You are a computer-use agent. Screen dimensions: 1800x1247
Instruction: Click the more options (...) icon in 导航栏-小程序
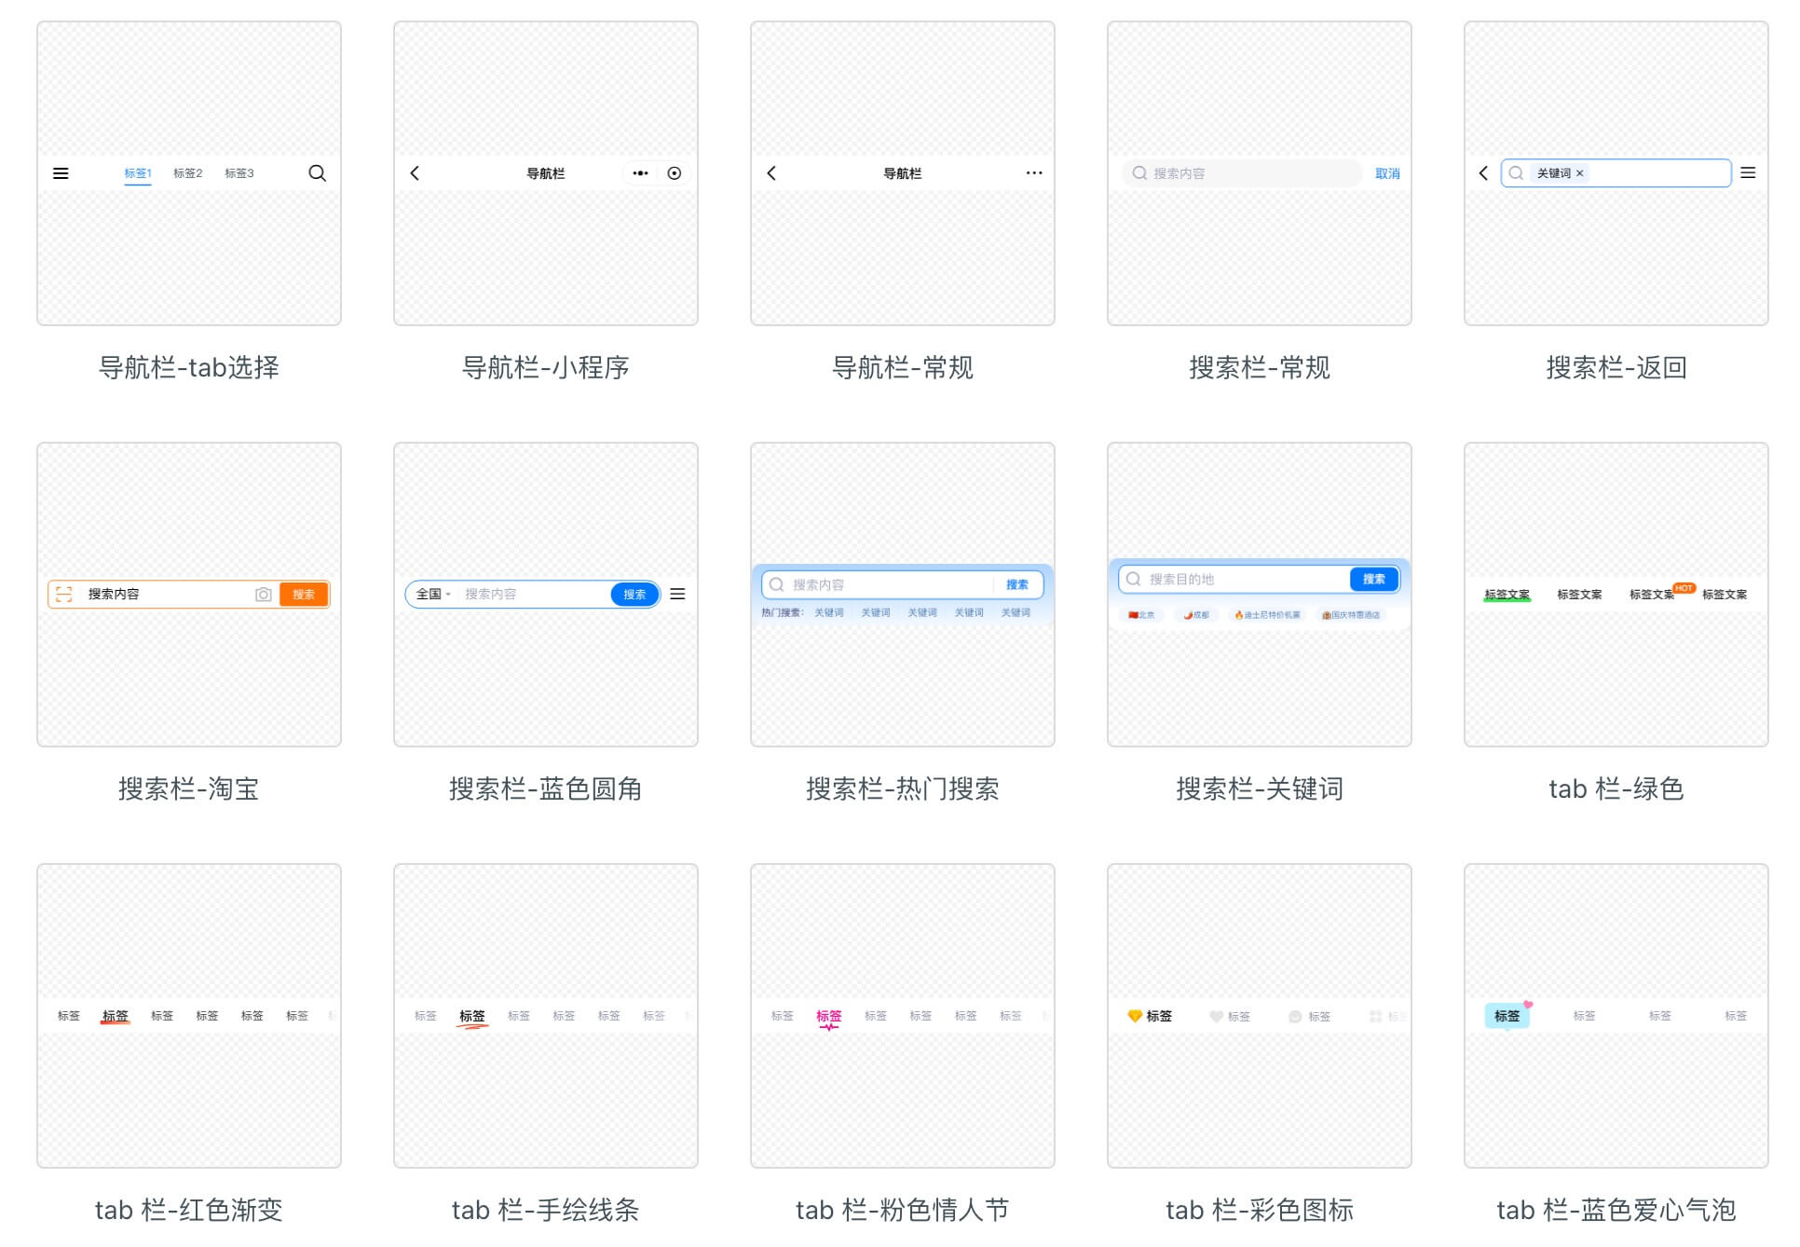pos(640,173)
